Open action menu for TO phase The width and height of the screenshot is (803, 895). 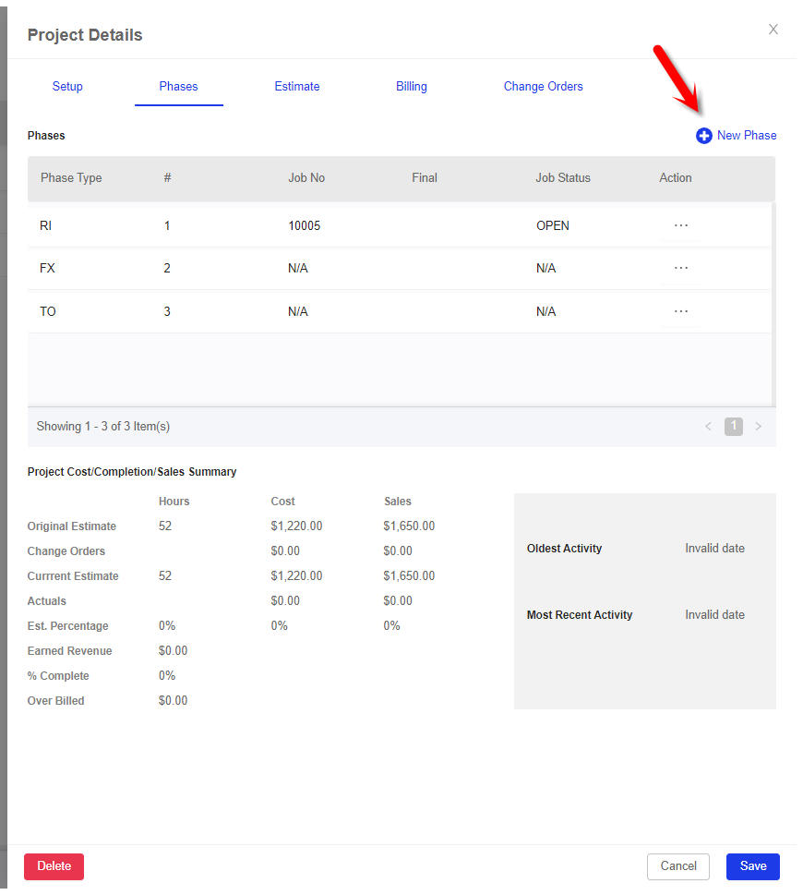(681, 311)
